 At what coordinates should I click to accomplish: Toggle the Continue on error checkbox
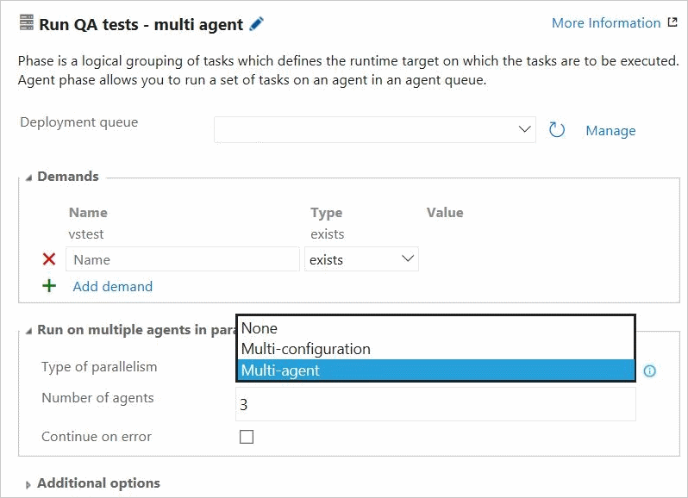247,437
